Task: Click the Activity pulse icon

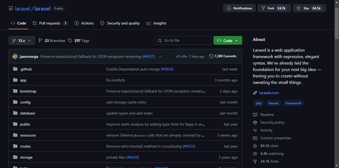Action: [255, 130]
